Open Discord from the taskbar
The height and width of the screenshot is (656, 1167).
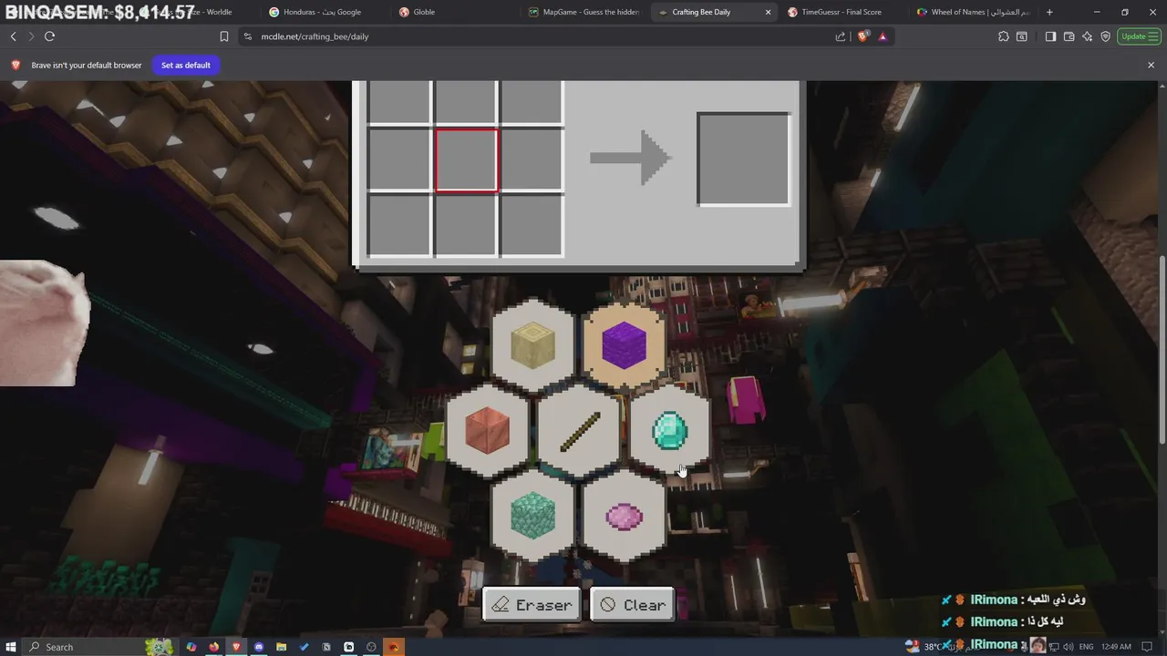tap(259, 647)
